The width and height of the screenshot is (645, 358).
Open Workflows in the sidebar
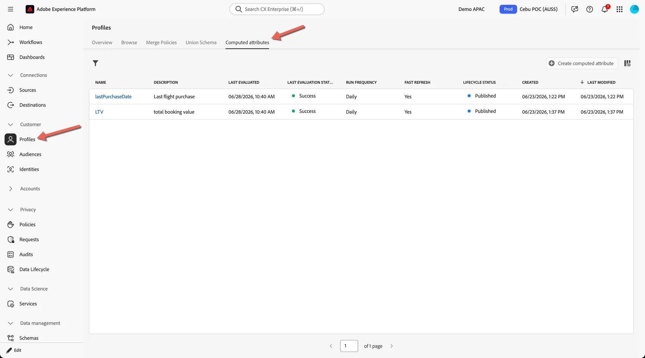(31, 42)
